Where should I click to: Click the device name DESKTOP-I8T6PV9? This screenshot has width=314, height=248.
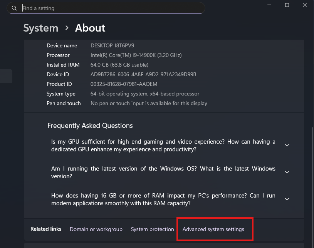(113, 46)
